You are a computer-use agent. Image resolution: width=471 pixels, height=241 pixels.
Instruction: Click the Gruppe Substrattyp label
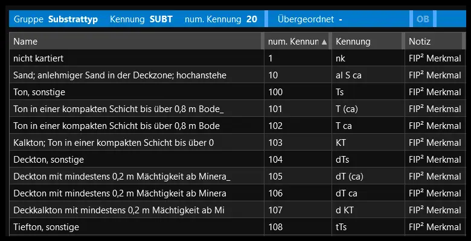(x=57, y=19)
